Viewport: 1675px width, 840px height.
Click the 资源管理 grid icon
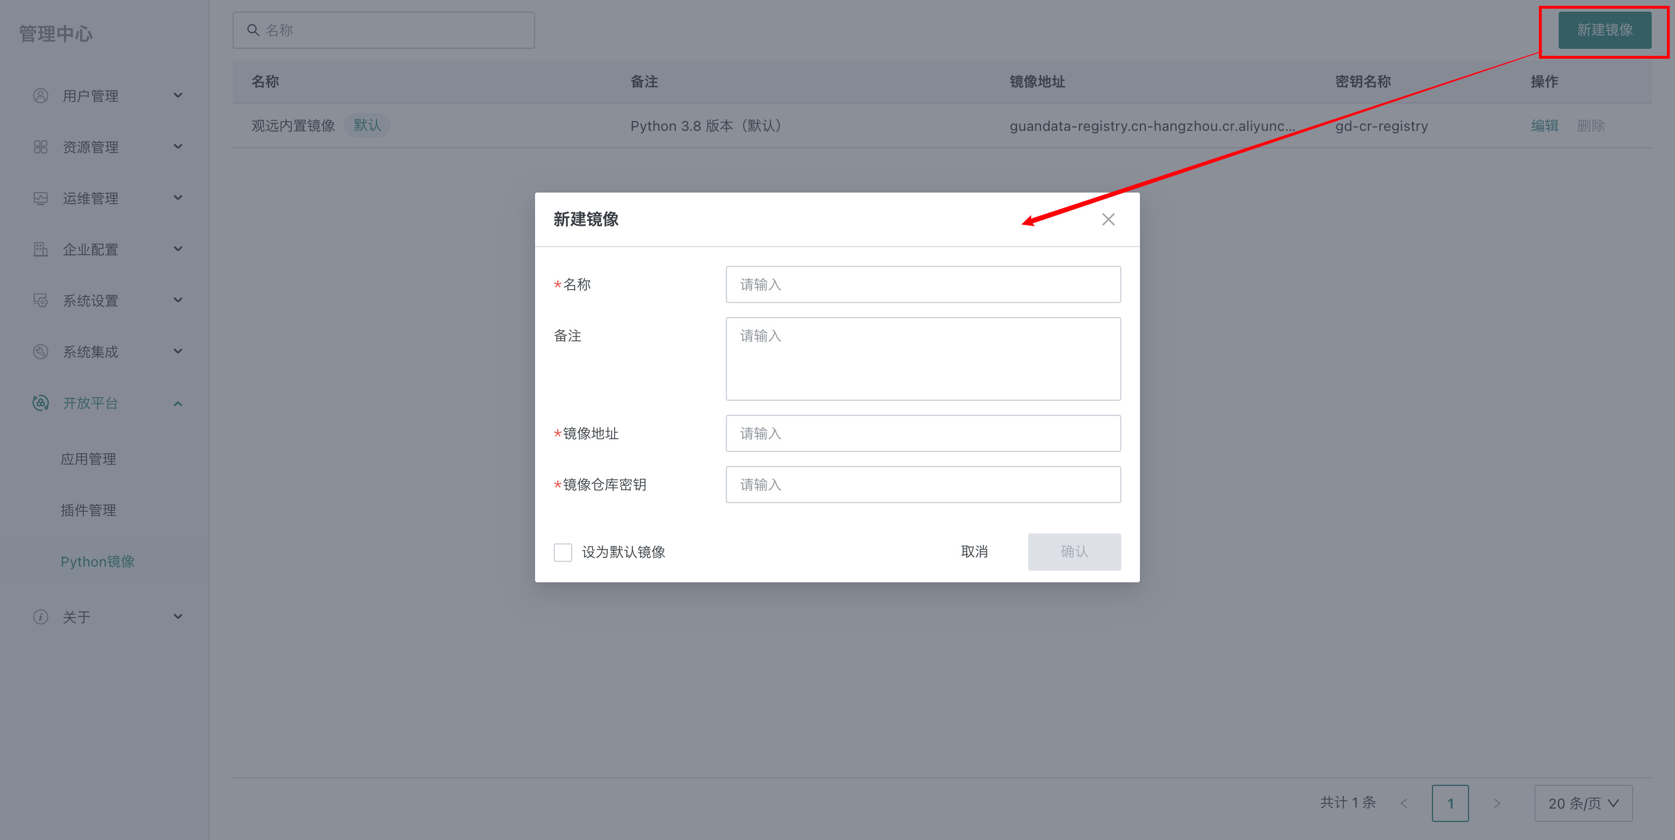click(40, 147)
